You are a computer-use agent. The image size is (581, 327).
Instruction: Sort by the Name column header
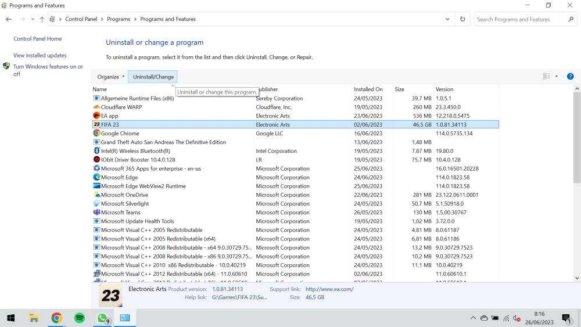tap(100, 89)
